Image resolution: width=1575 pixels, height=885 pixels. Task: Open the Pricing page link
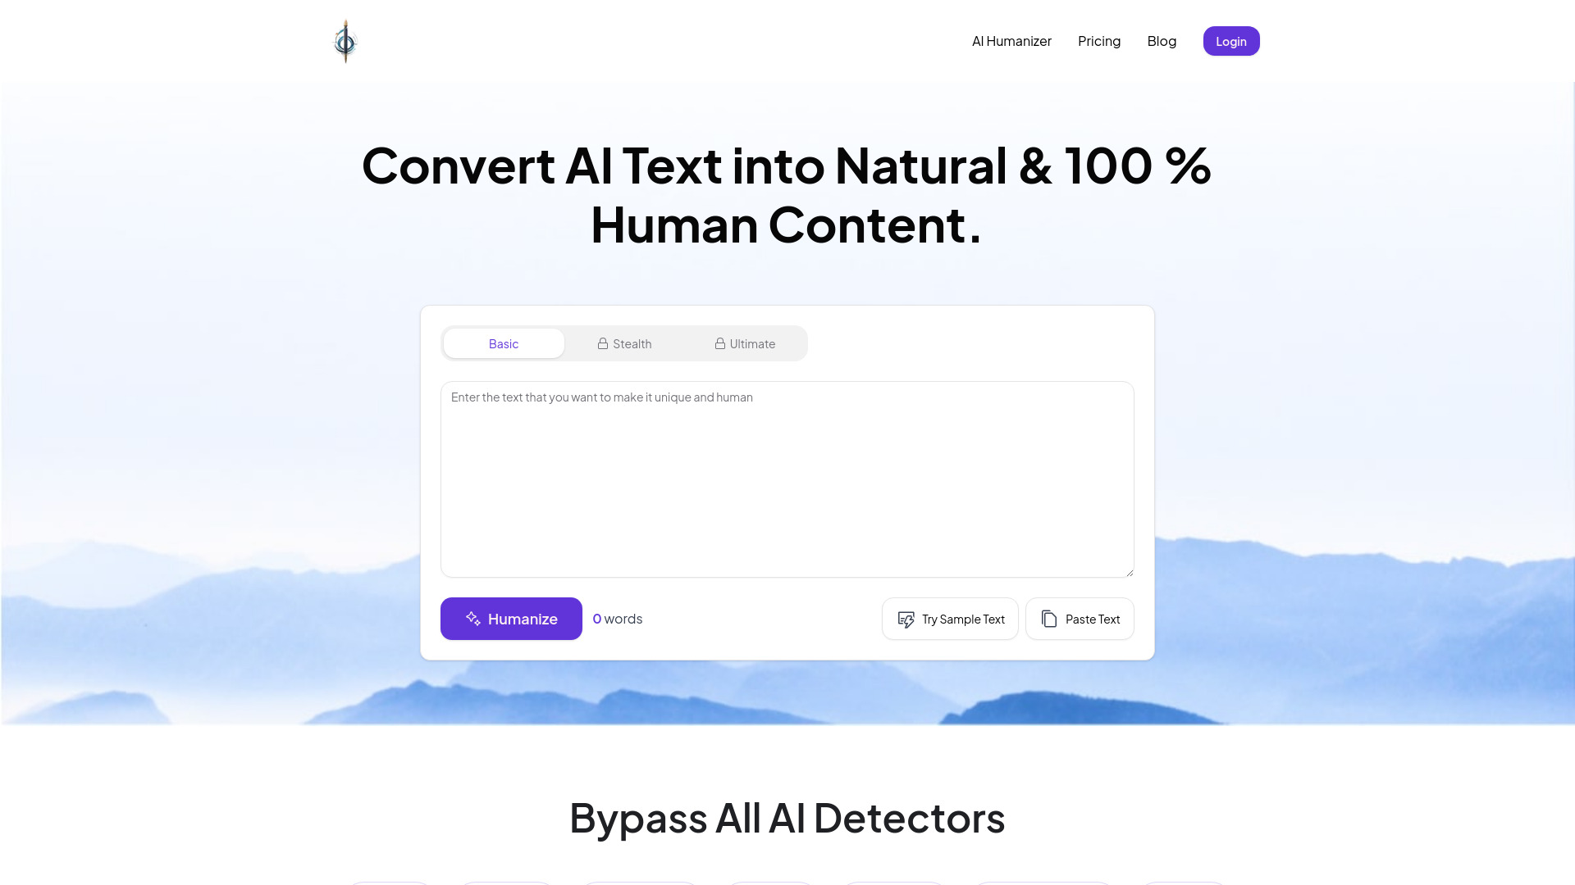[1099, 40]
